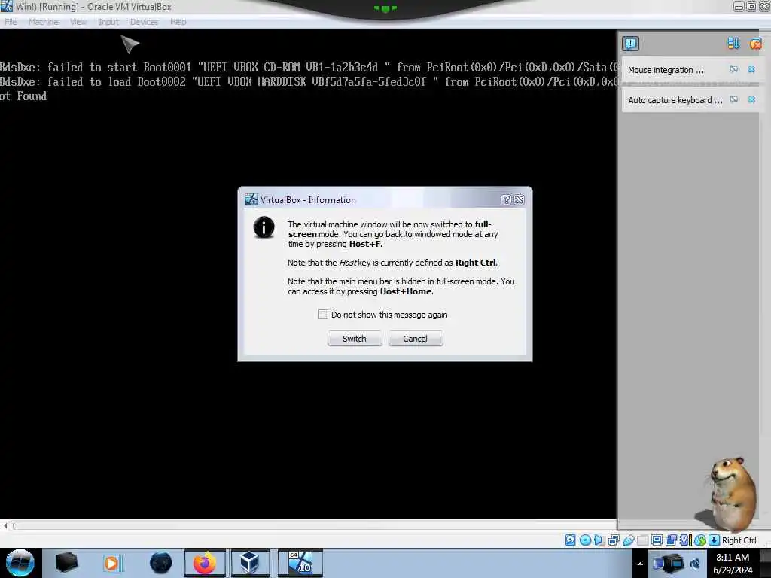
Task: Open the View menu
Action: coord(78,22)
